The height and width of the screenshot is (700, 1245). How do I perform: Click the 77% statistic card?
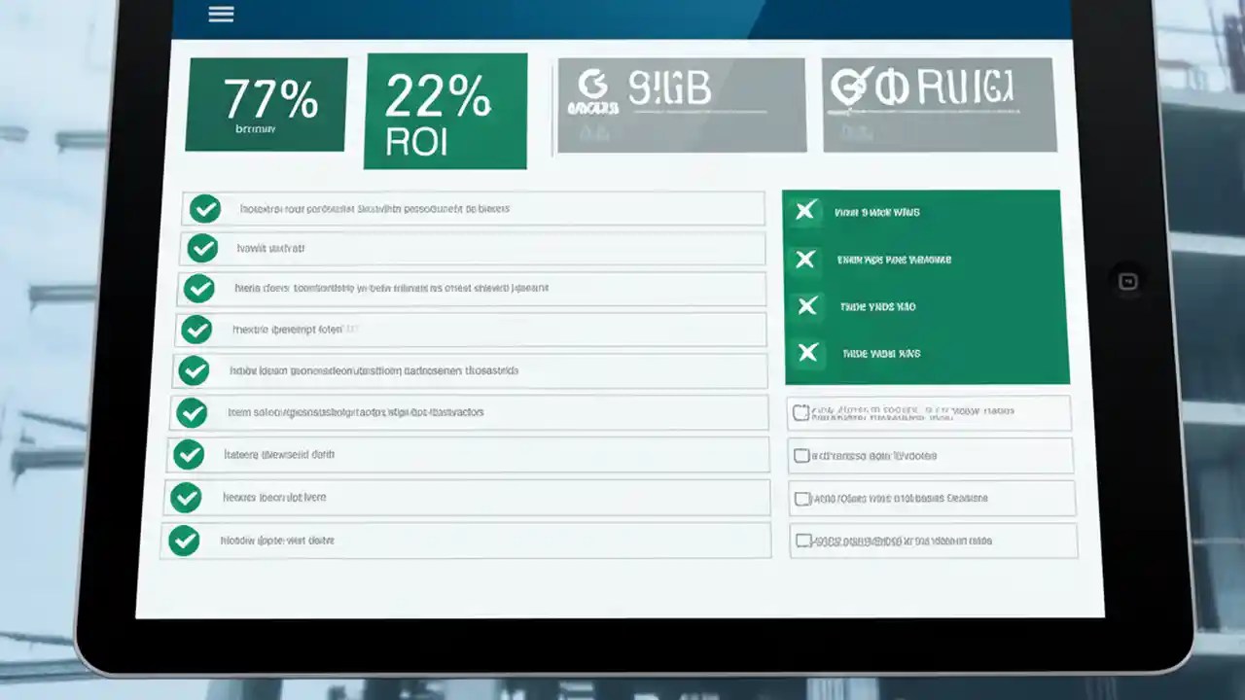tap(265, 104)
